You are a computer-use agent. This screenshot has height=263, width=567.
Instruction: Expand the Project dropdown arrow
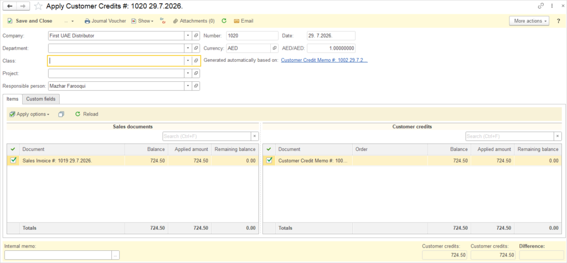[x=188, y=73]
